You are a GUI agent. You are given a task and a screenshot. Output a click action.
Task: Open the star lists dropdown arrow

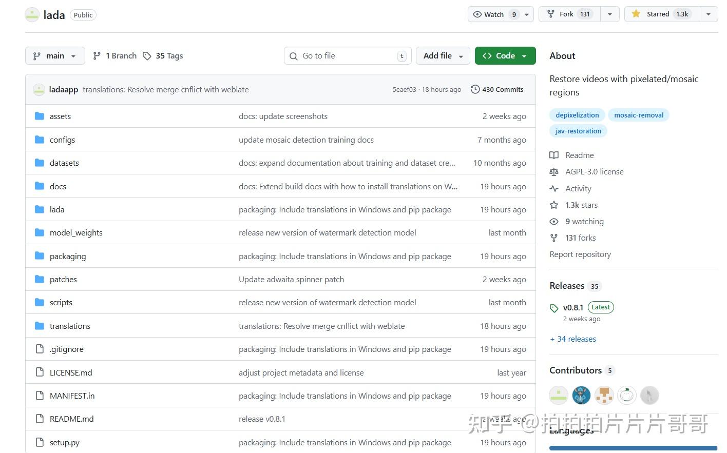(709, 14)
